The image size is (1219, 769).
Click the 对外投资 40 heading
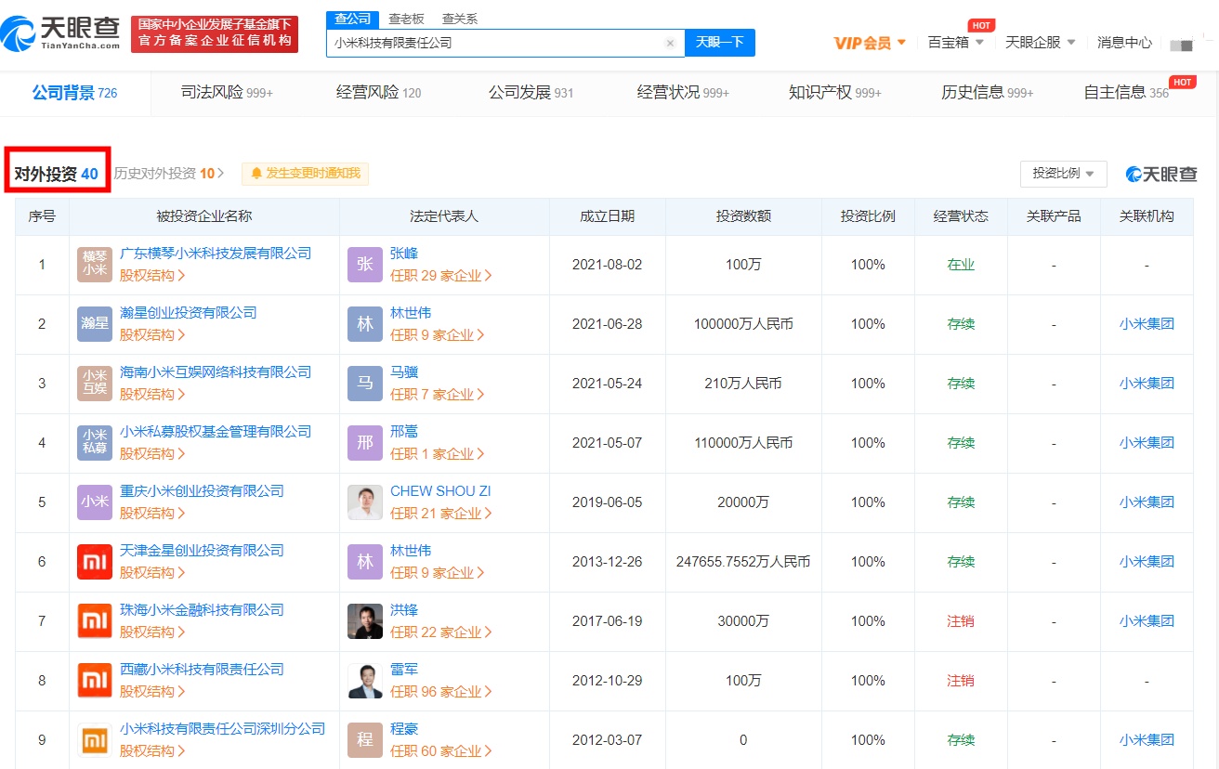[56, 174]
